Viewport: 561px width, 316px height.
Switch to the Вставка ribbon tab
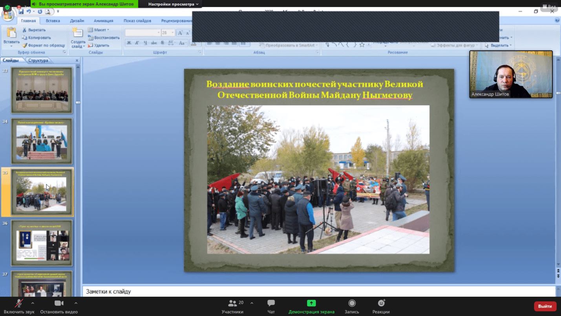click(x=53, y=21)
